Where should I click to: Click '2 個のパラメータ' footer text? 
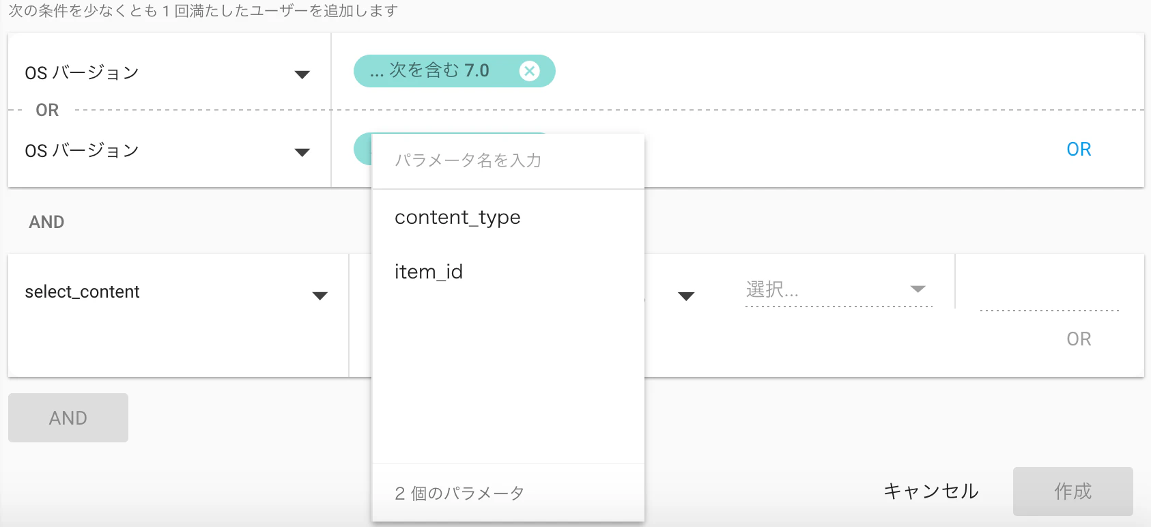[459, 494]
